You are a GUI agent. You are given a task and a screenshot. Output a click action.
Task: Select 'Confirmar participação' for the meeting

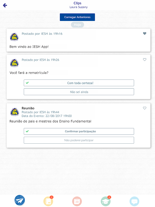point(79,131)
